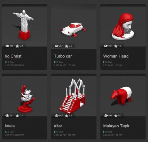Click the eye views icon on Woman Head
This screenshot has width=148, height=142.
pyautogui.click(x=106, y=46)
